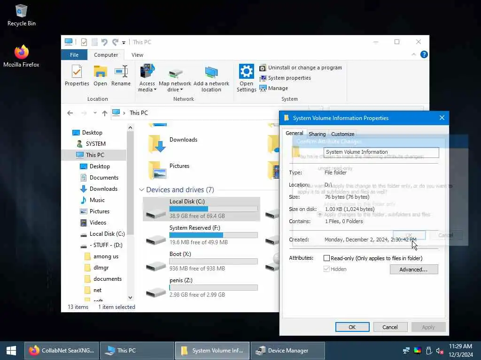Click the System Reserved (F:) usage bar
The image size is (481, 360).
tap(214, 235)
